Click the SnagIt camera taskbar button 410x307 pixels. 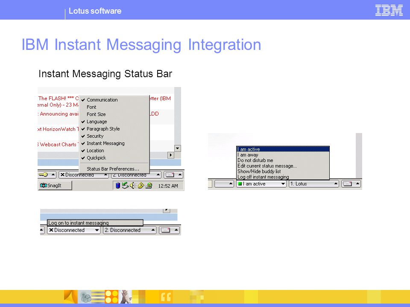click(55, 185)
